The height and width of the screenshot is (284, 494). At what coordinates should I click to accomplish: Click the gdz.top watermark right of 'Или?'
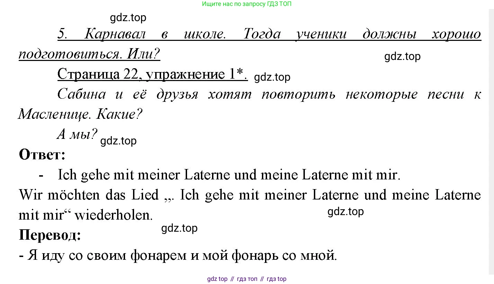point(402,56)
